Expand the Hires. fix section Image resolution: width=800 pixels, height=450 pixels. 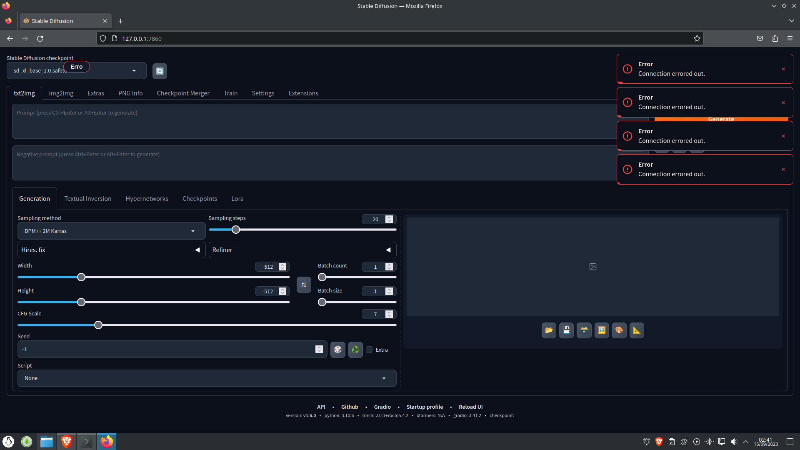point(111,250)
